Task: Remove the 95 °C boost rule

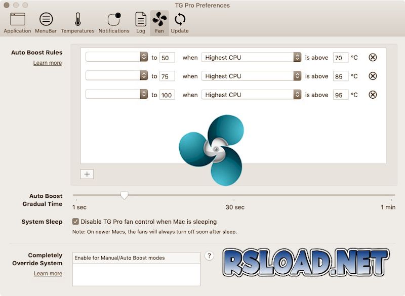Action: tap(373, 95)
